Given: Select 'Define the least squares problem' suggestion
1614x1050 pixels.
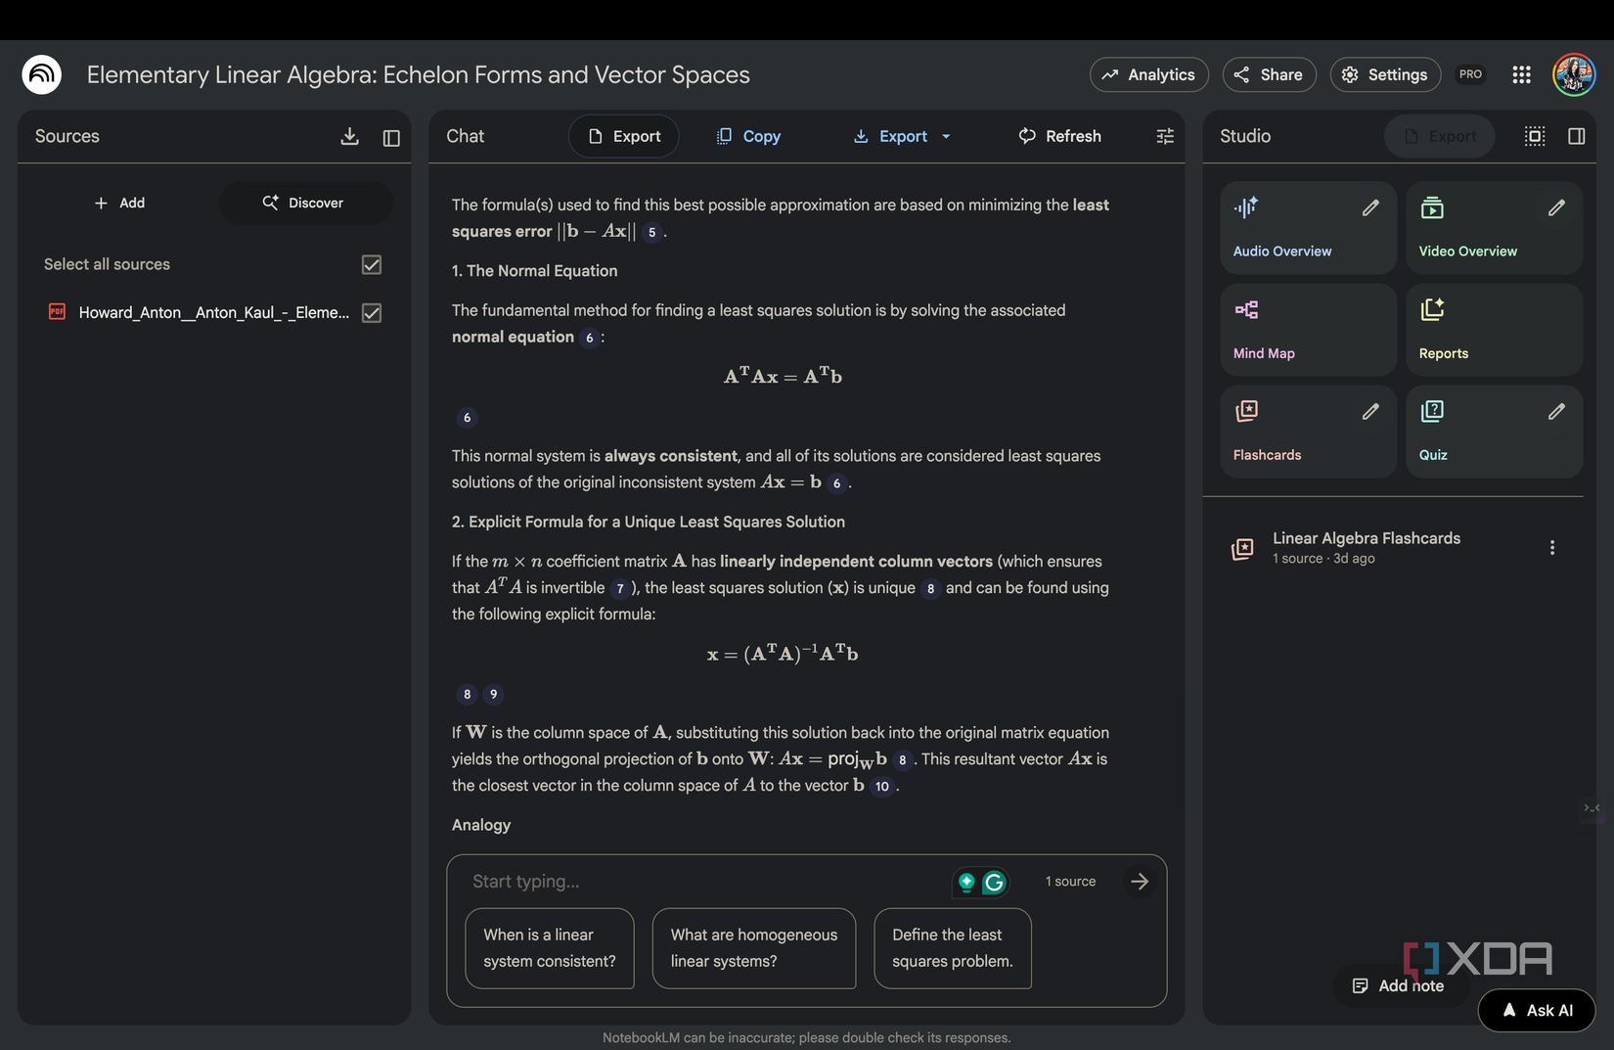Looking at the screenshot, I should 952,948.
